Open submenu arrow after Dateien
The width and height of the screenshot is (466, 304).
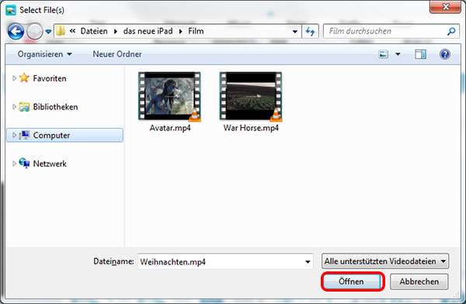[x=116, y=32]
